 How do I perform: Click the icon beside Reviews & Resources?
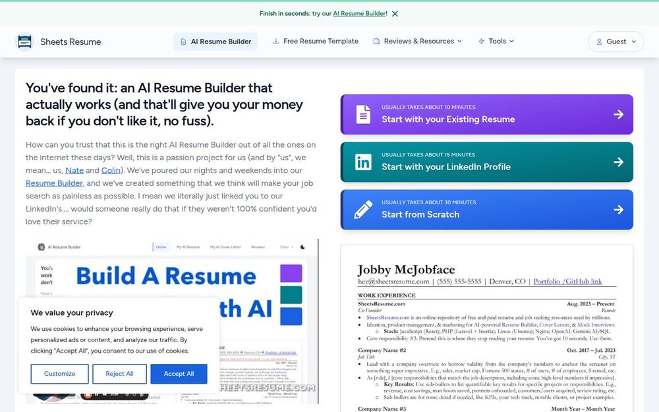point(376,41)
